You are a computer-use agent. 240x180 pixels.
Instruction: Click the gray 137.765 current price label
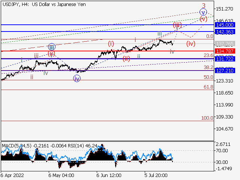[x=225, y=44]
